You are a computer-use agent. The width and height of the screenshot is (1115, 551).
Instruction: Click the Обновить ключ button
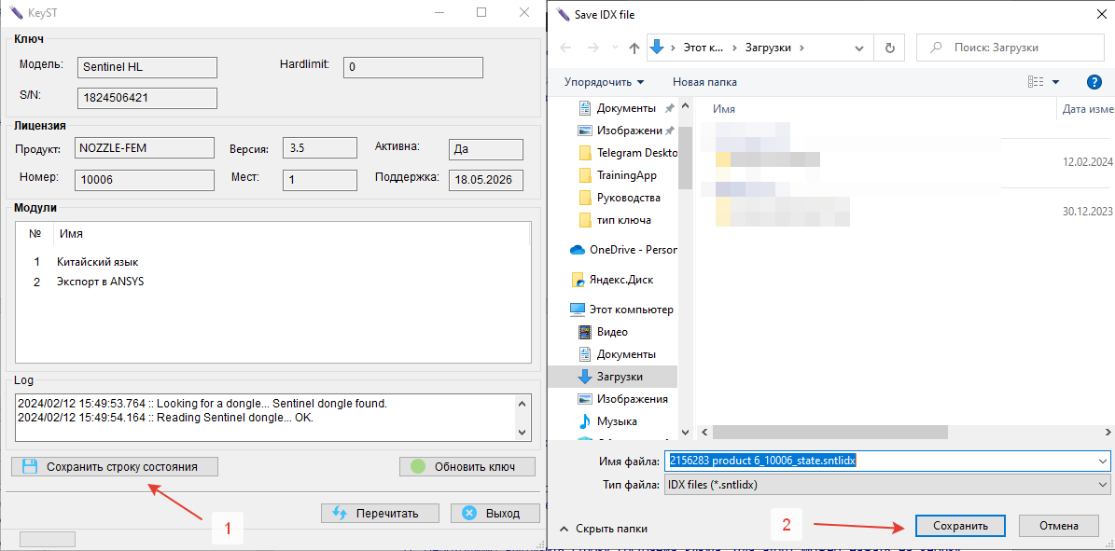[467, 466]
